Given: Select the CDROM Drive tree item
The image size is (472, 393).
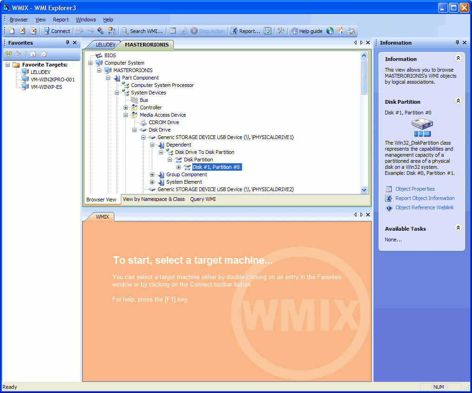Looking at the screenshot, I should [x=164, y=122].
